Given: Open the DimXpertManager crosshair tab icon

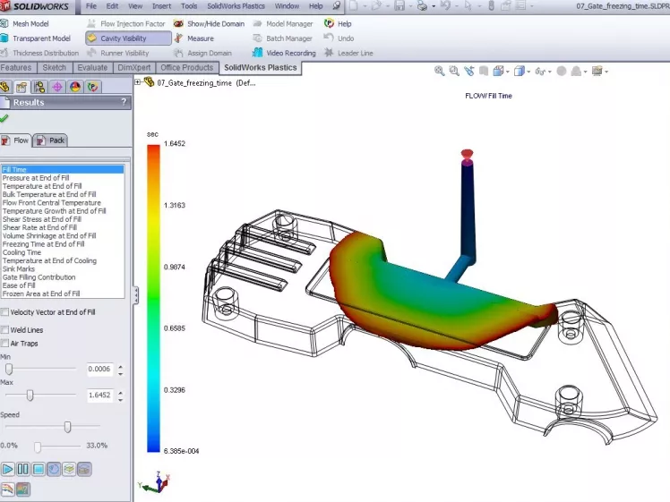Looking at the screenshot, I should [57, 87].
